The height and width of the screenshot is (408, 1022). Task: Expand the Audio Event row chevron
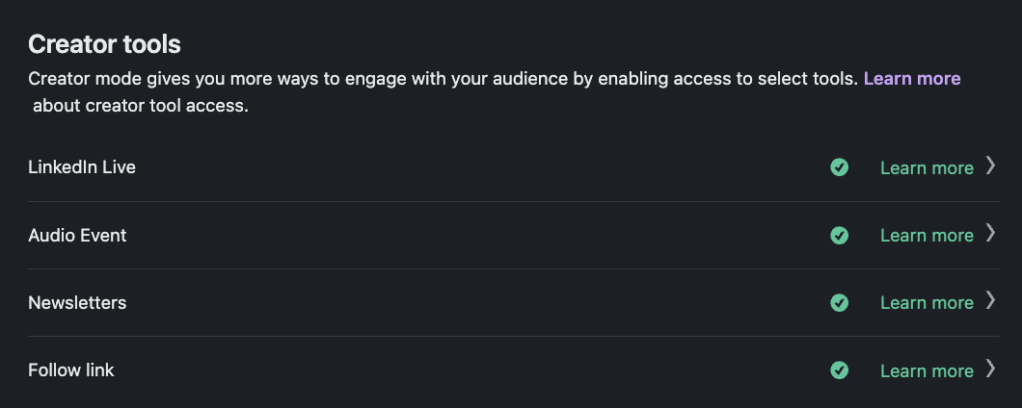[990, 233]
